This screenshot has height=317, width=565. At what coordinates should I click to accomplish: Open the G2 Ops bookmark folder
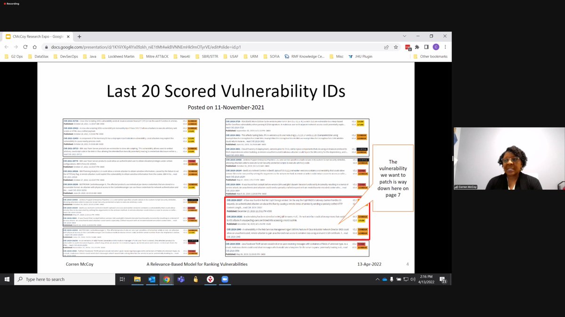(13, 56)
